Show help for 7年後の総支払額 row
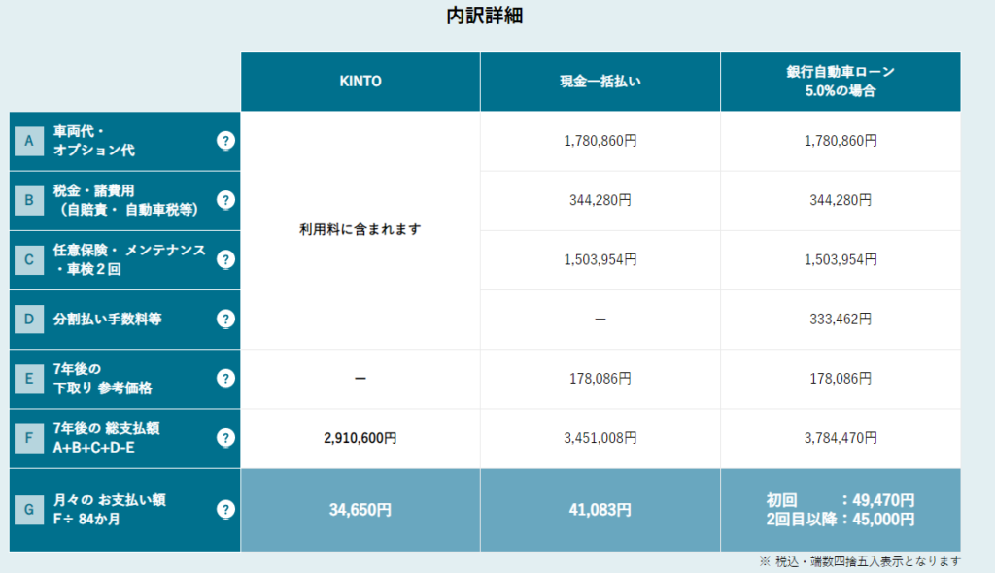 [225, 438]
